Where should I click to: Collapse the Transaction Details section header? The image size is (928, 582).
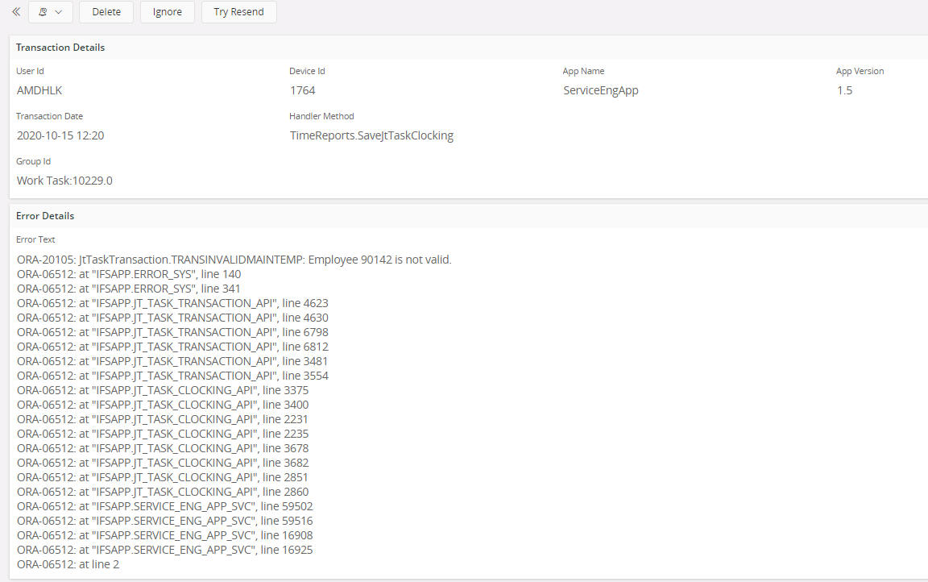(x=60, y=48)
